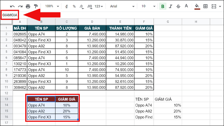Open the Arial font dropdown

(x=122, y=6)
